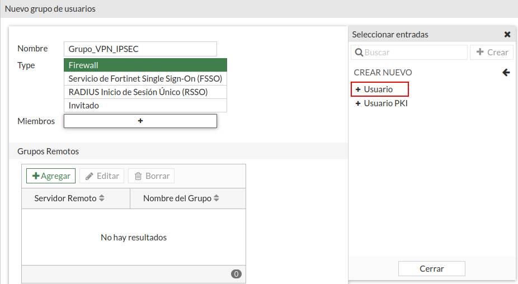Sort by Servidor Remoto column arrows
Image resolution: width=518 pixels, height=284 pixels.
tap(101, 198)
